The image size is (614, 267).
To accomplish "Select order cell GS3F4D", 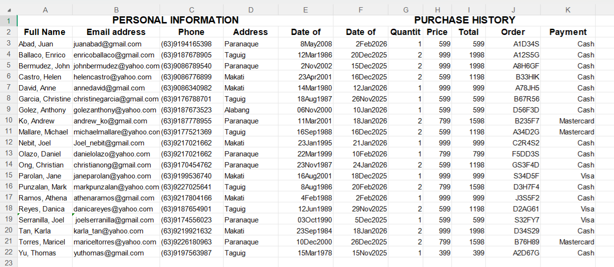I will click(x=513, y=165).
